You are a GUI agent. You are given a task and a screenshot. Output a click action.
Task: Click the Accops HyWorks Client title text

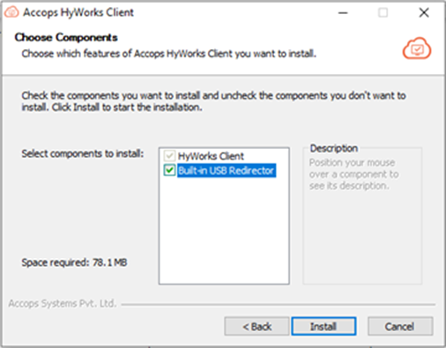point(78,12)
